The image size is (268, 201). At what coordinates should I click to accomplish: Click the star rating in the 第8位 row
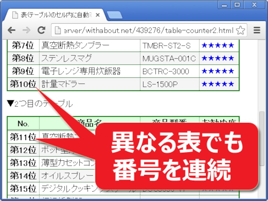click(x=217, y=58)
